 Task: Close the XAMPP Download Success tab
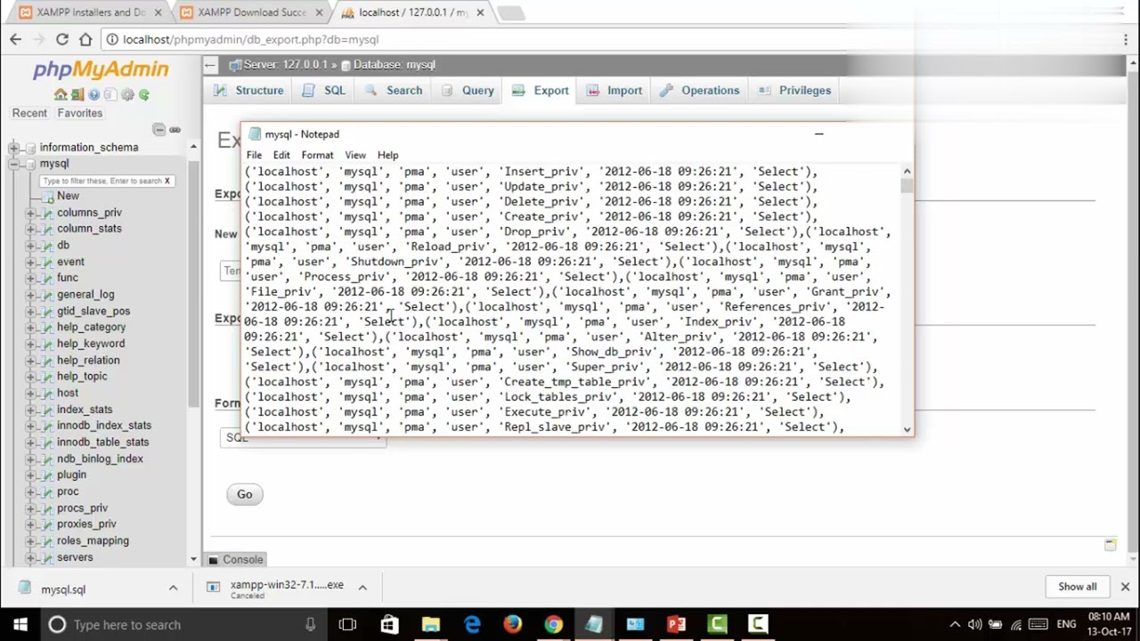[x=319, y=12]
